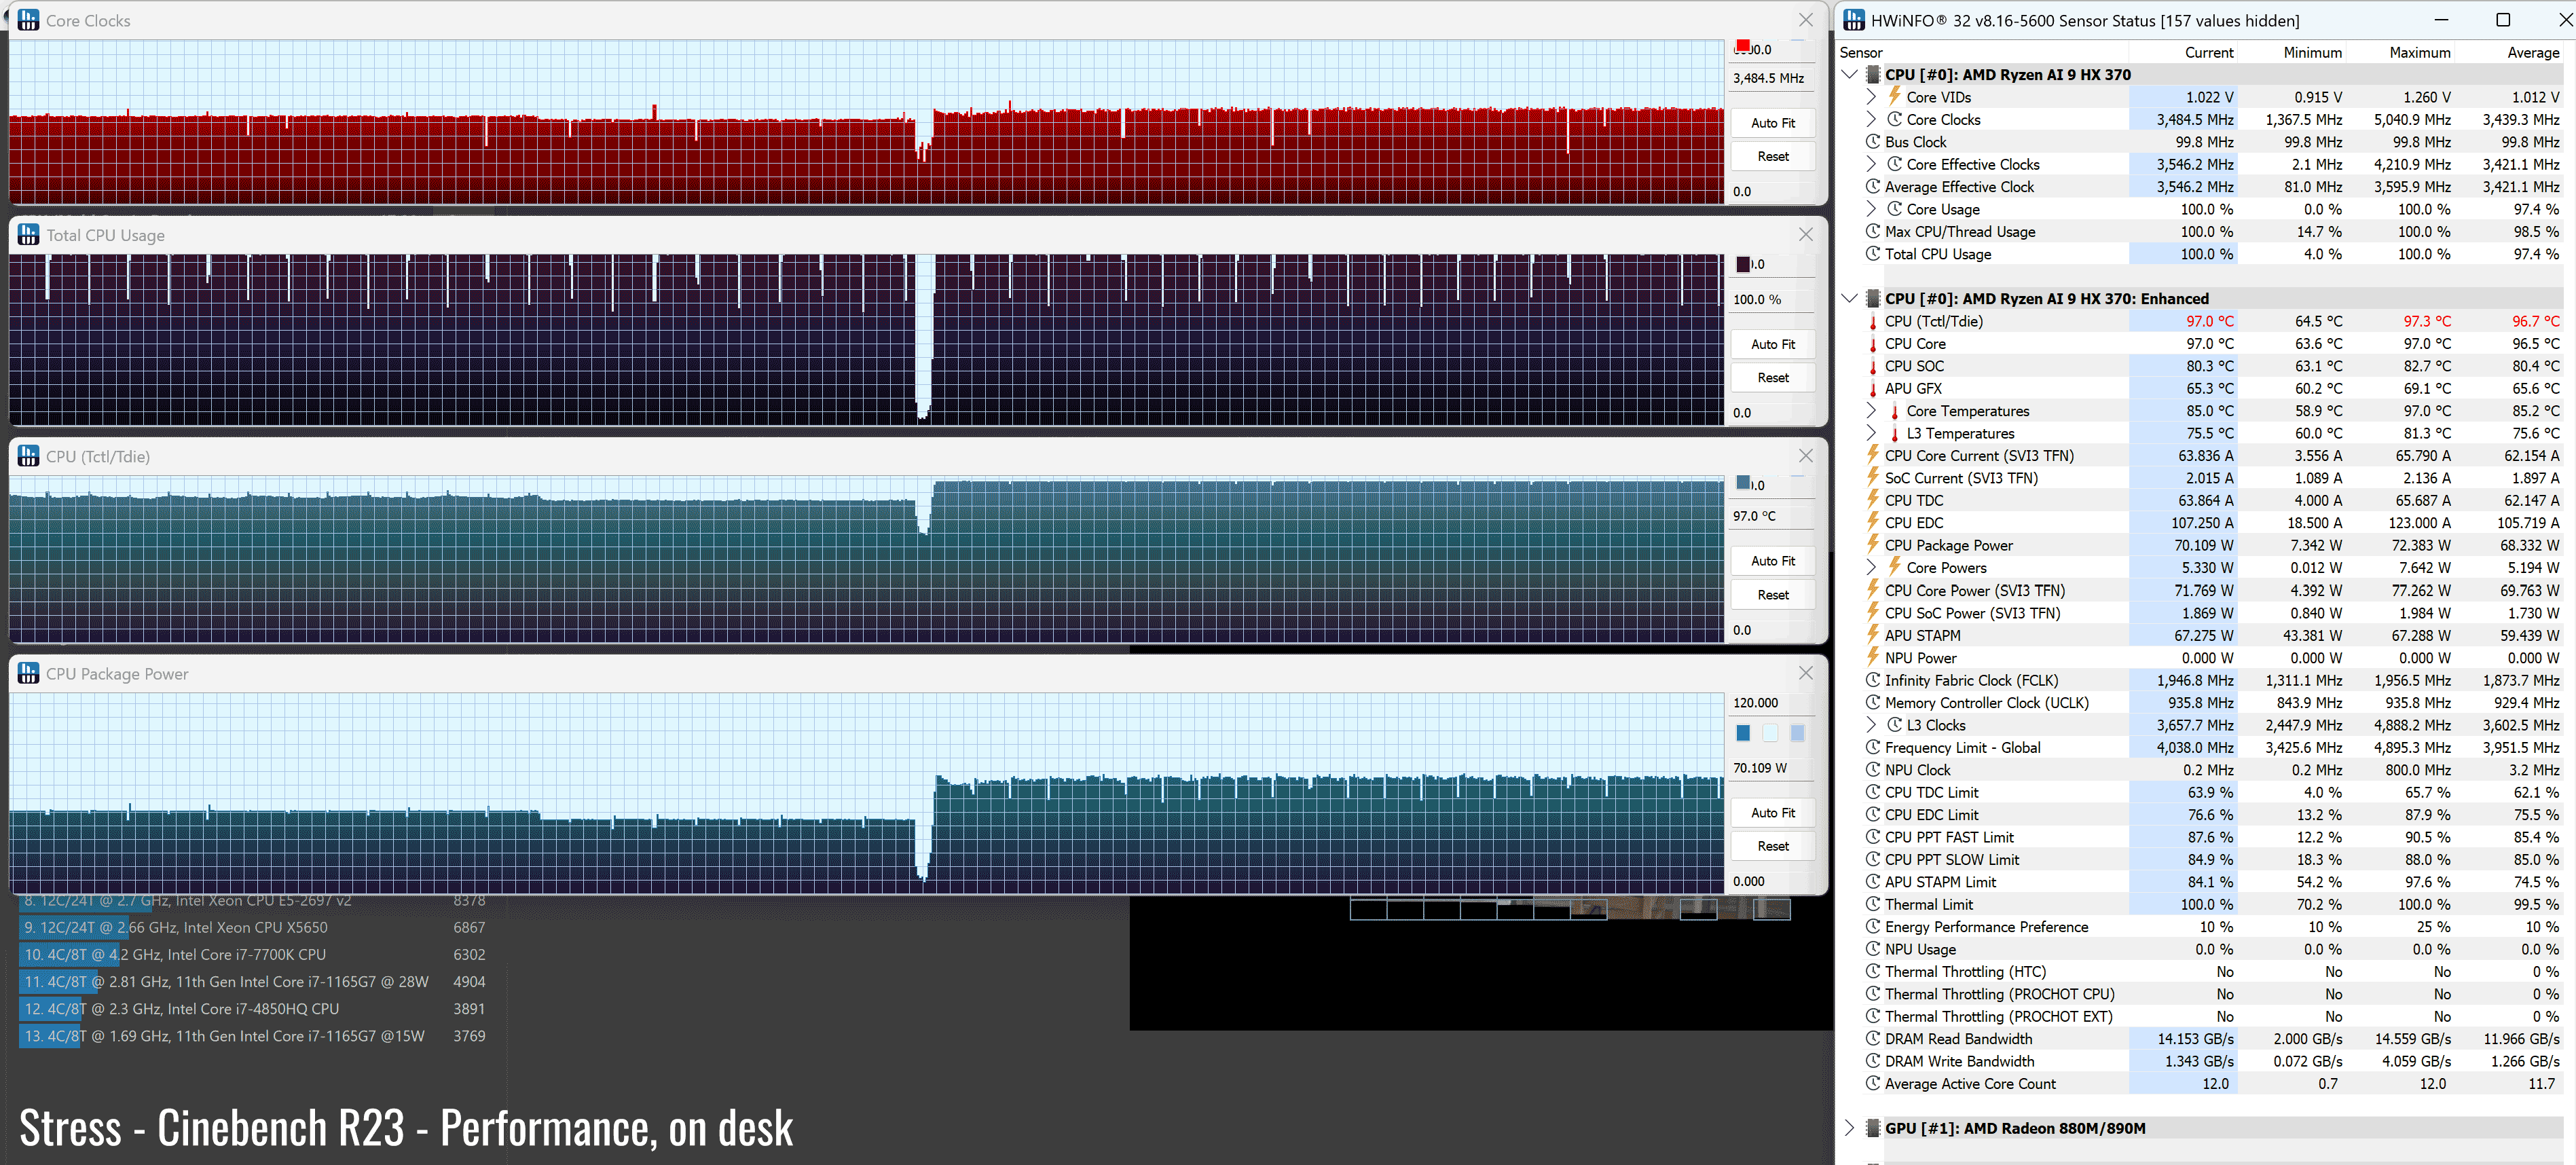This screenshot has width=2576, height=1165.
Task: Click the clock icon beside NPU Clock
Action: (x=1873, y=770)
